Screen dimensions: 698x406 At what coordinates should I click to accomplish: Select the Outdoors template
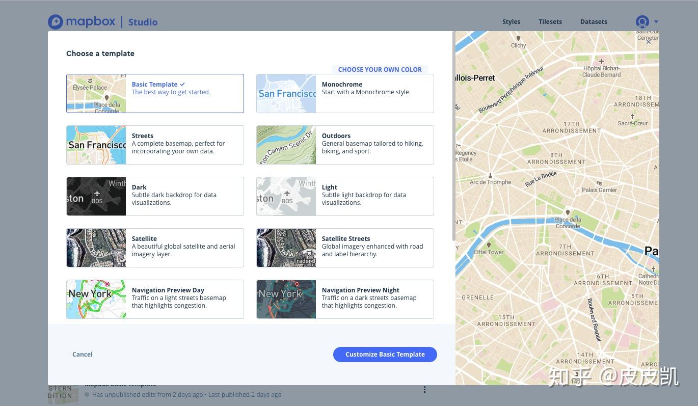tap(345, 145)
